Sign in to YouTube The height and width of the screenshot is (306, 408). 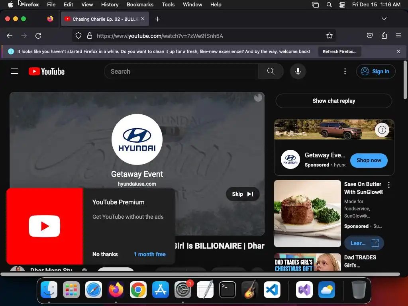376,71
